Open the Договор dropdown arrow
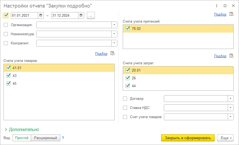The image size is (239, 145). point(230,98)
